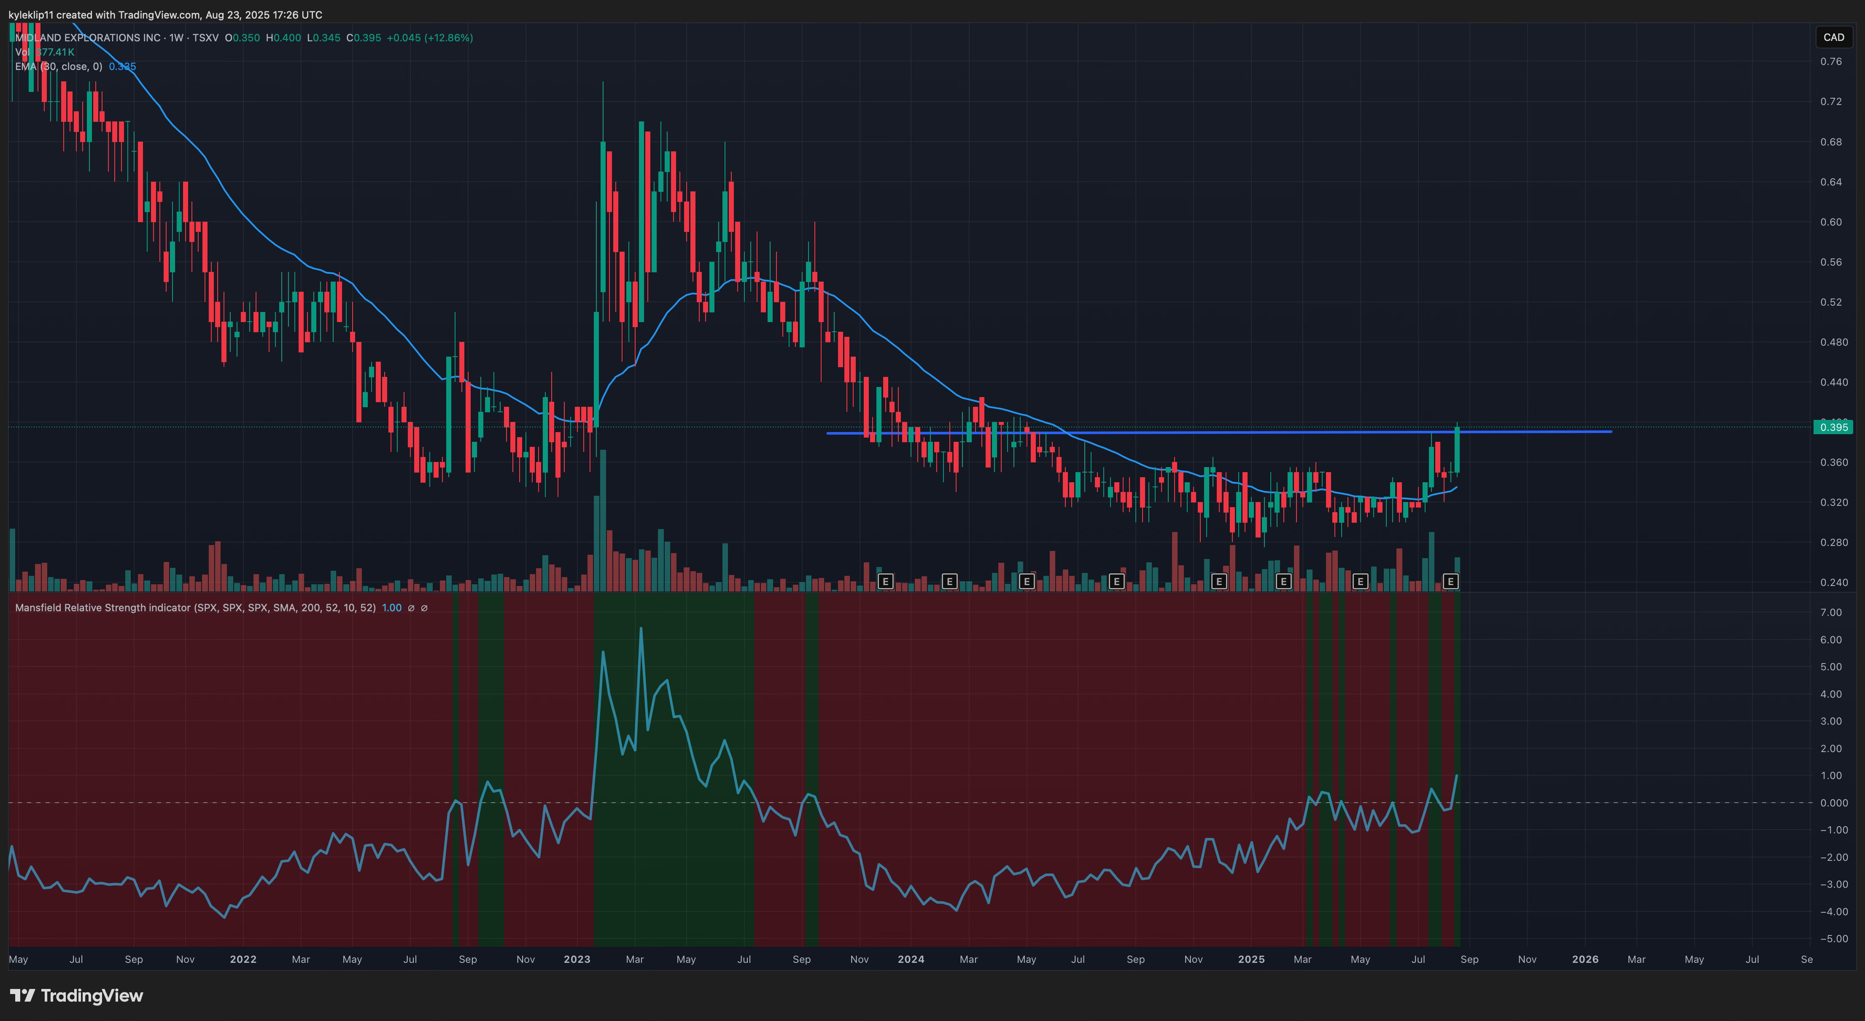Viewport: 1865px width, 1021px height.
Task: Click the first ∅ symbol after 1.00 value
Action: coord(411,608)
